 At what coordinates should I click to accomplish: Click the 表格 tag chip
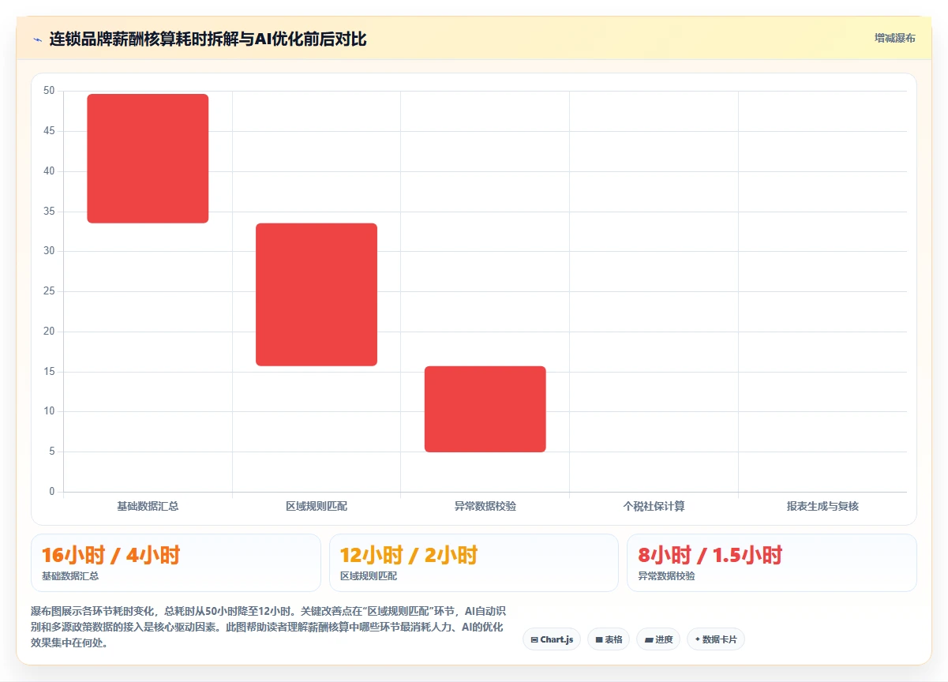tap(609, 639)
